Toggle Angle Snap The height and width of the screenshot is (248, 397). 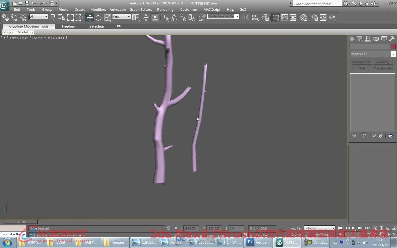click(174, 18)
